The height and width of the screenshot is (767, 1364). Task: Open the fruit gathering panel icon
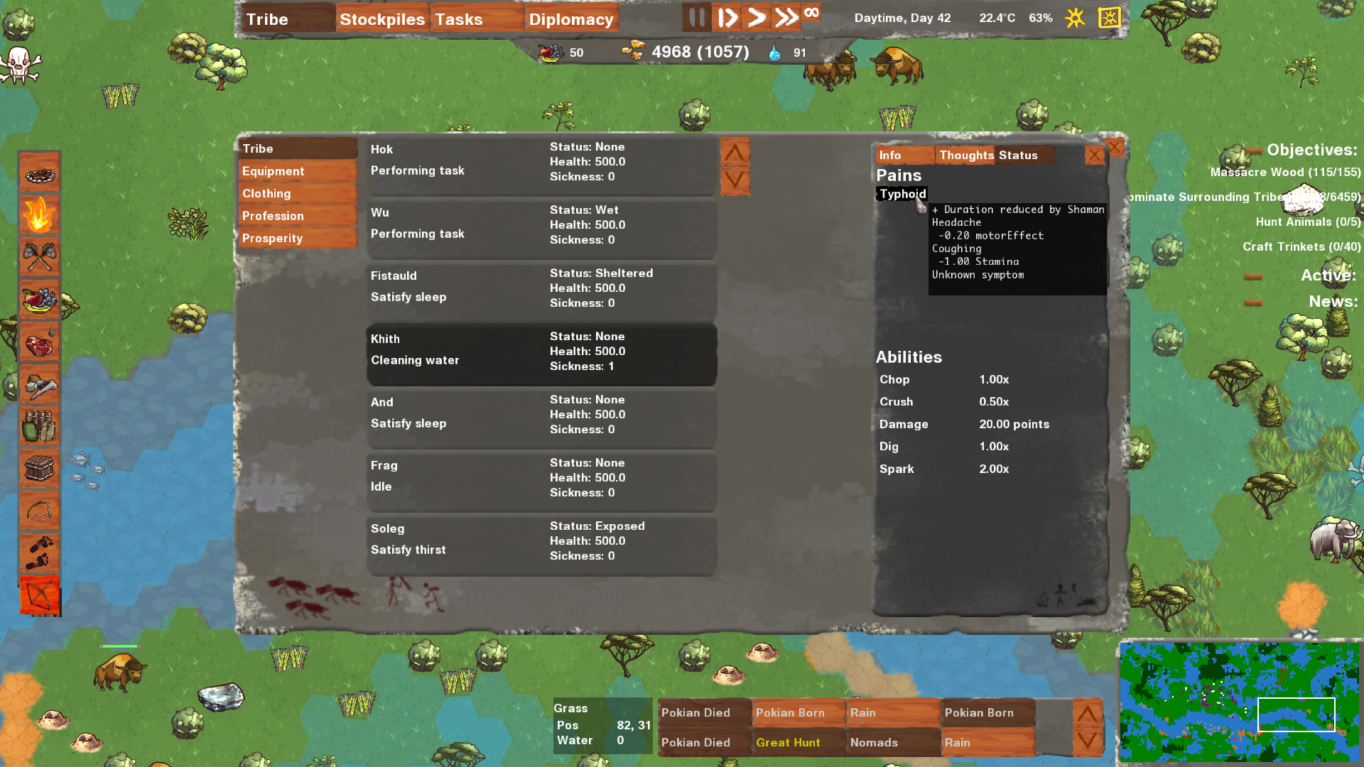(40, 300)
